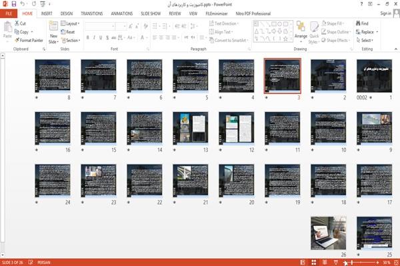Open PowerPoint Help question mark

click(x=361, y=4)
